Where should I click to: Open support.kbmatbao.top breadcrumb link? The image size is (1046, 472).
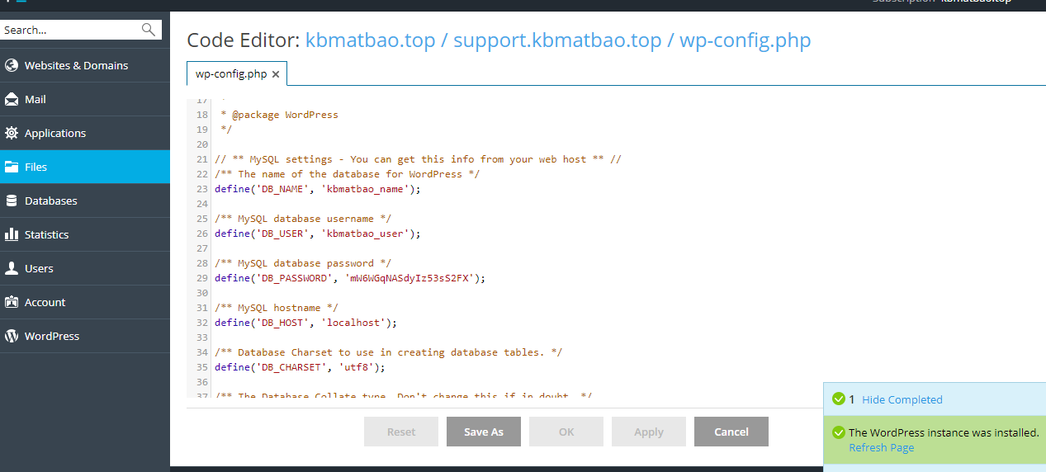point(557,40)
